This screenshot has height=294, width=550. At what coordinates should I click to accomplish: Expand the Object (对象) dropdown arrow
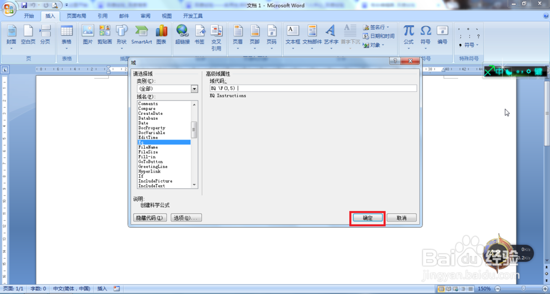[x=383, y=45]
